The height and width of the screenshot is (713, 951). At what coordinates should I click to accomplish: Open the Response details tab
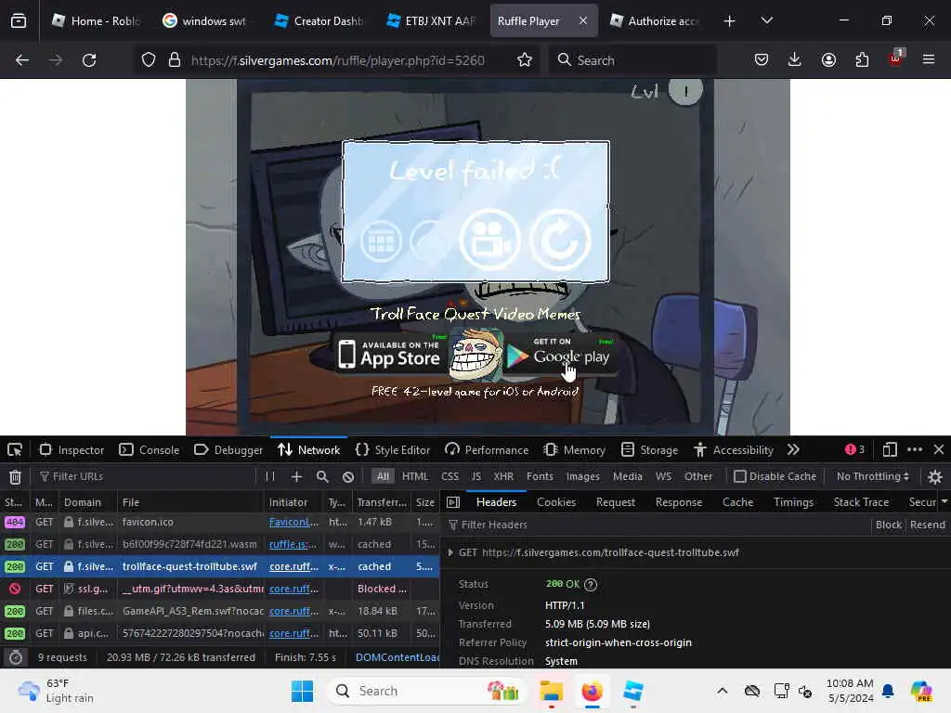679,502
